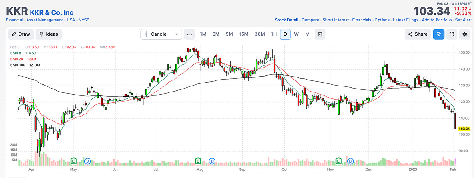This screenshot has width=474, height=178.
Task: Select the 1H timeframe
Action: [x=274, y=34]
